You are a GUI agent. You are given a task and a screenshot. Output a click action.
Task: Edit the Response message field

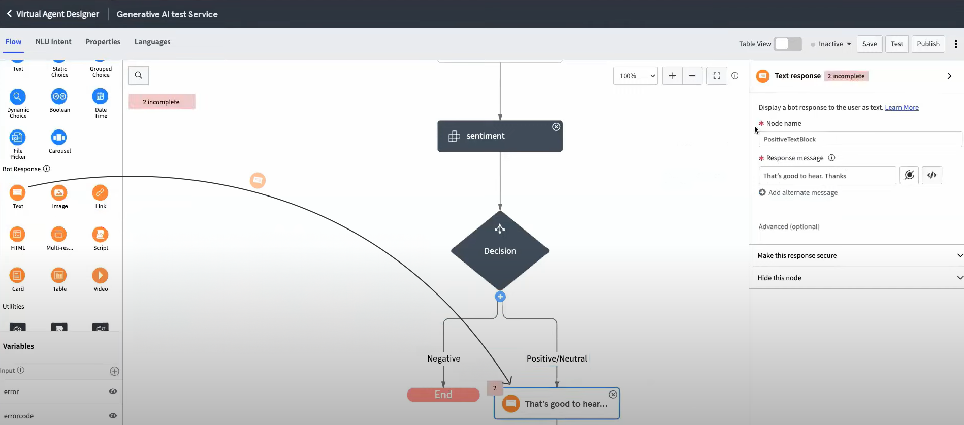(827, 176)
